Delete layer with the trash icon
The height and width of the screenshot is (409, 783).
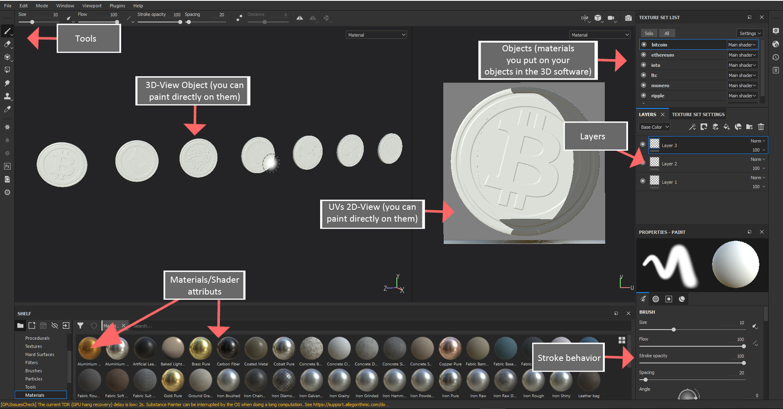[x=761, y=127]
